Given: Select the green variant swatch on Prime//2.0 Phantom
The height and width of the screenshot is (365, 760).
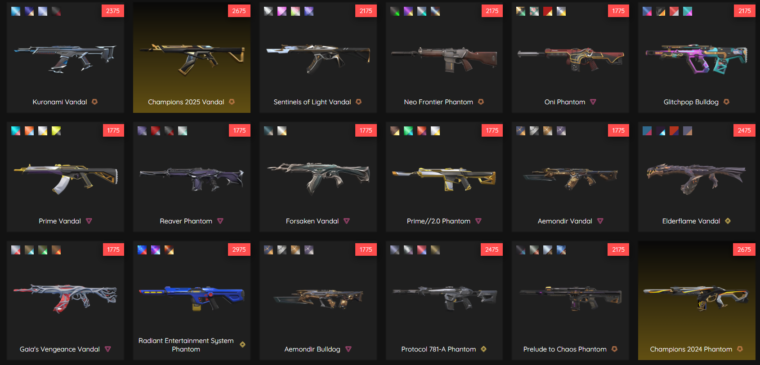Looking at the screenshot, I should 408,131.
